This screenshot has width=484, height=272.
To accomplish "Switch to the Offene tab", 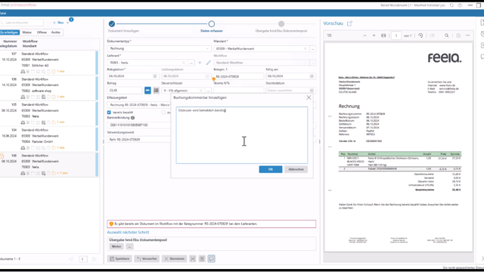I will click(x=42, y=32).
